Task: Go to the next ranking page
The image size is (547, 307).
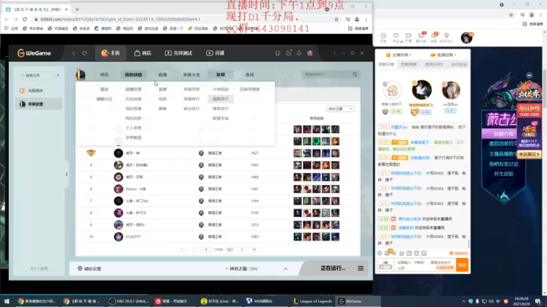Action: point(242,250)
